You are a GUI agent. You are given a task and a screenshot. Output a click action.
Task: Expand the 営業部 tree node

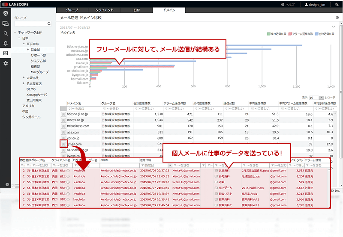click(28, 50)
